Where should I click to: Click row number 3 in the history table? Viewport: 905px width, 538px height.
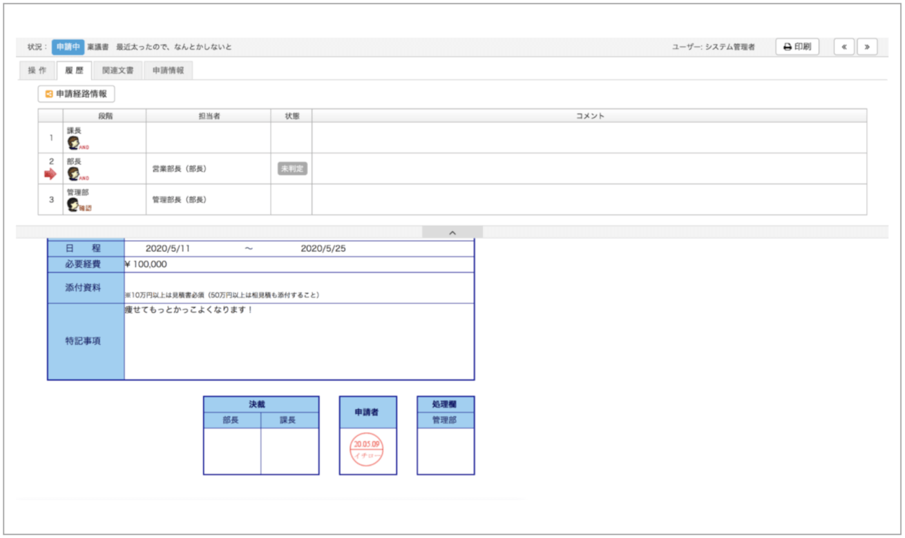(50, 199)
